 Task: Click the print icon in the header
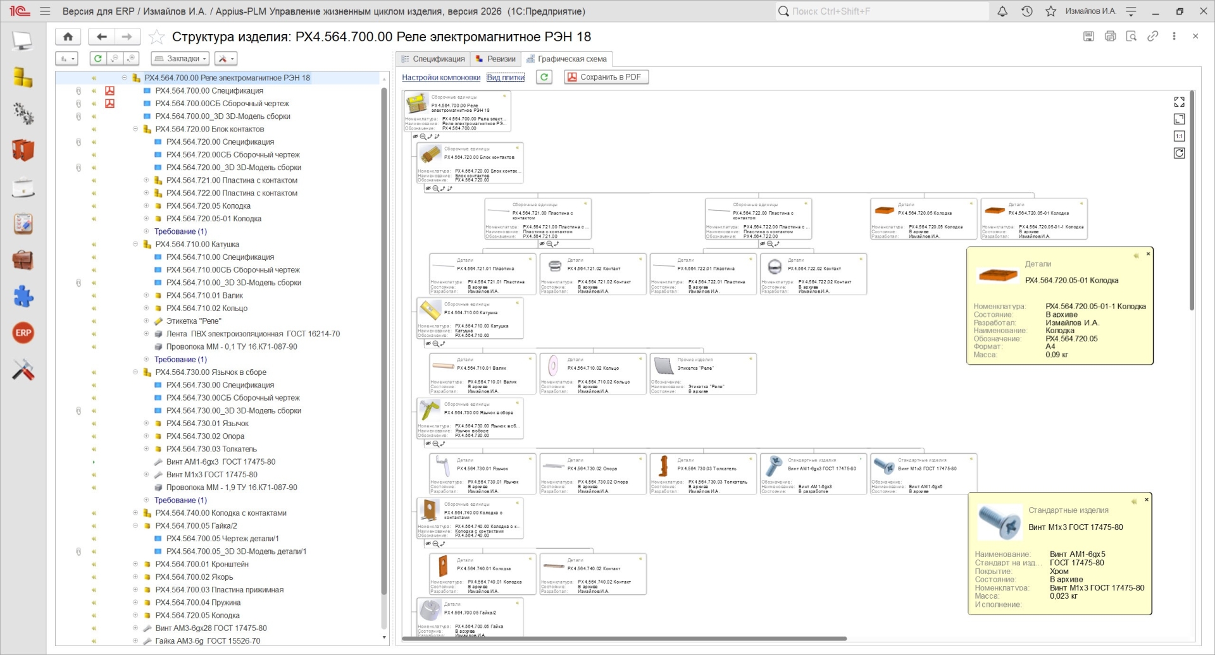coord(1110,37)
